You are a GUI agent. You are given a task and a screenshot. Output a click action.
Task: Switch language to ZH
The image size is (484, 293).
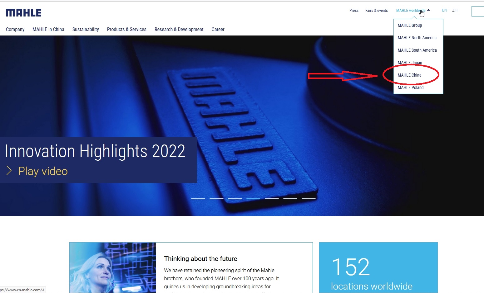[455, 10]
